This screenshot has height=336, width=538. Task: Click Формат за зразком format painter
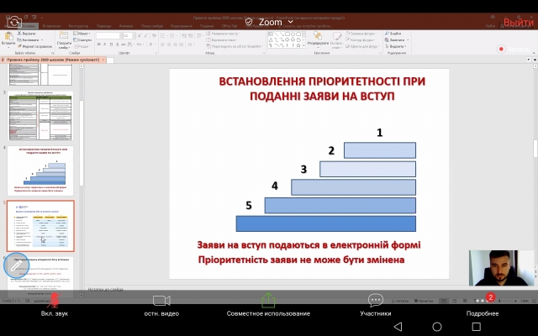coord(34,46)
